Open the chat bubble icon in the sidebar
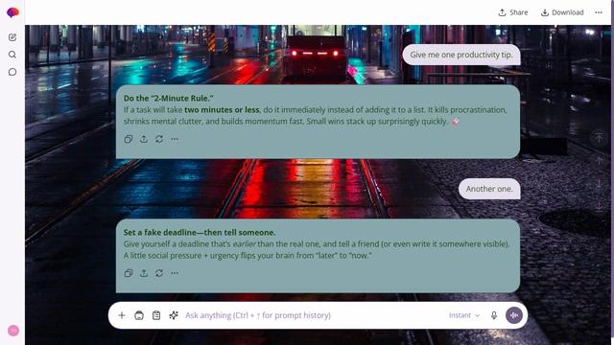The height and width of the screenshot is (345, 614). [x=12, y=72]
